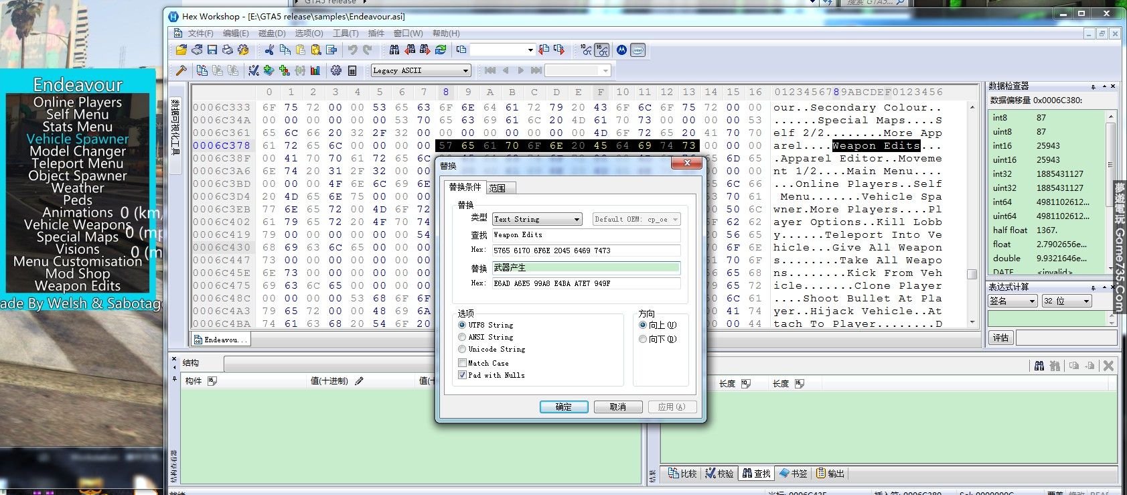The width and height of the screenshot is (1127, 495).
Task: Switch offsets to decimal view icon
Action: (587, 50)
